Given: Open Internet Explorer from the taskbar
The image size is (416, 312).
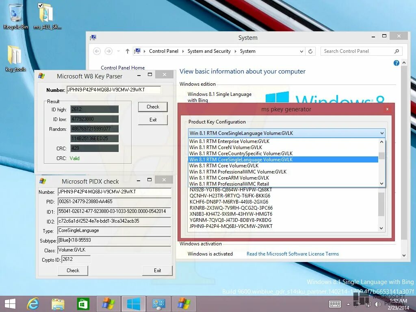Looking at the screenshot, I should 33,303.
